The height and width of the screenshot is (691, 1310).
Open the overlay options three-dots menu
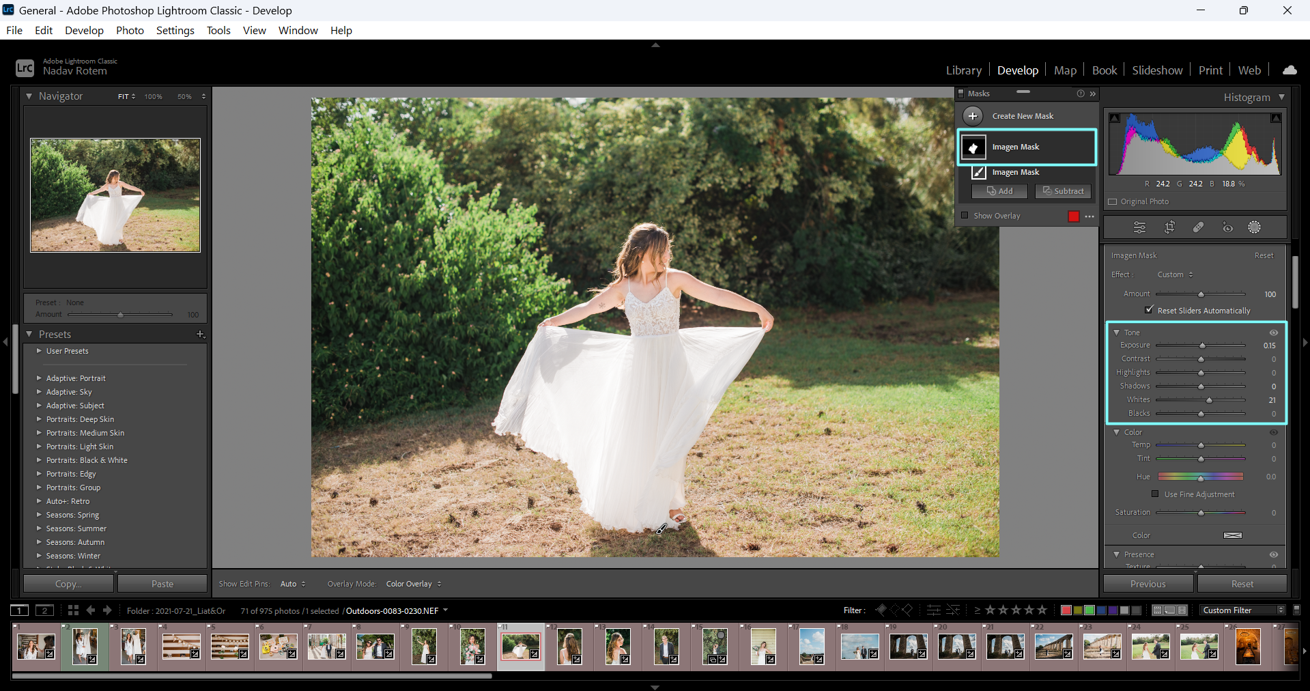point(1090,216)
